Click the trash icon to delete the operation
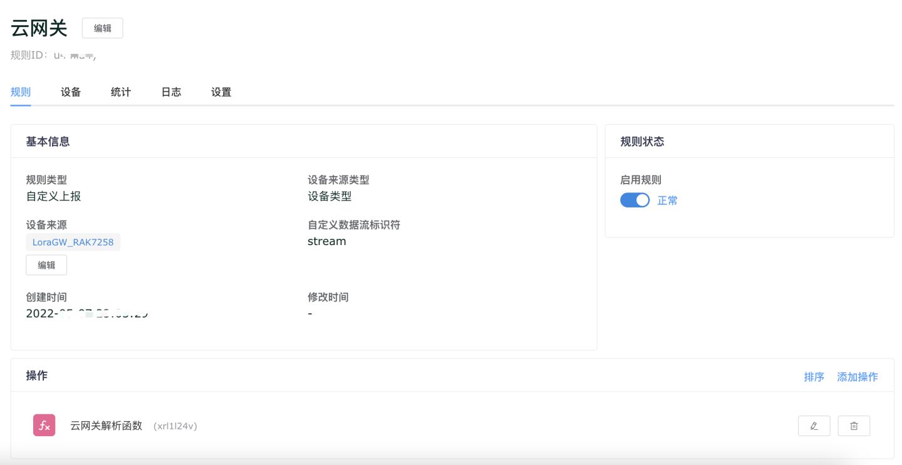 854,426
